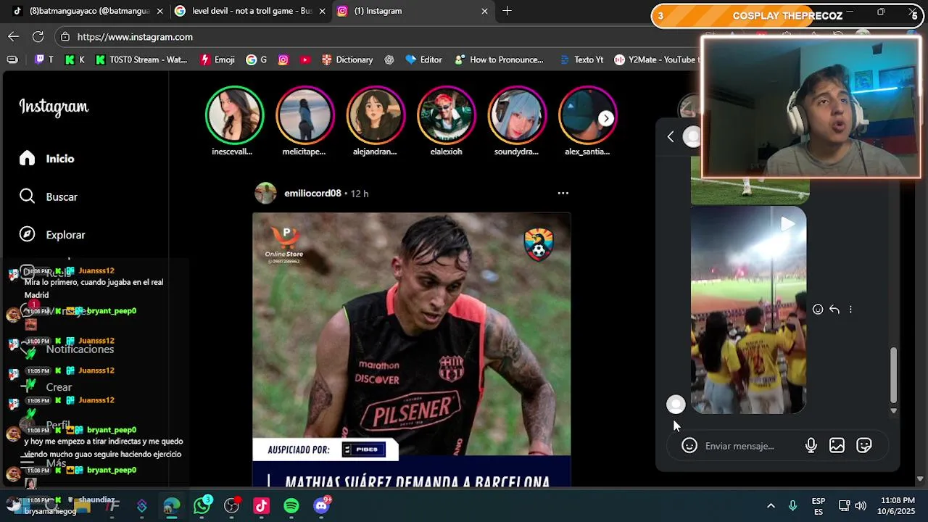Open WhatsApp from taskbar
928x522 pixels.
[202, 506]
